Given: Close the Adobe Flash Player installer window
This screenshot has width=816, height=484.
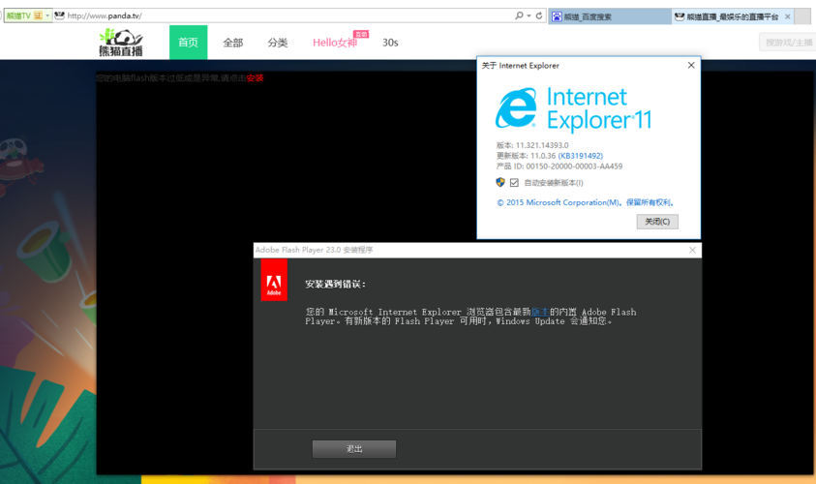Looking at the screenshot, I should click(x=692, y=250).
